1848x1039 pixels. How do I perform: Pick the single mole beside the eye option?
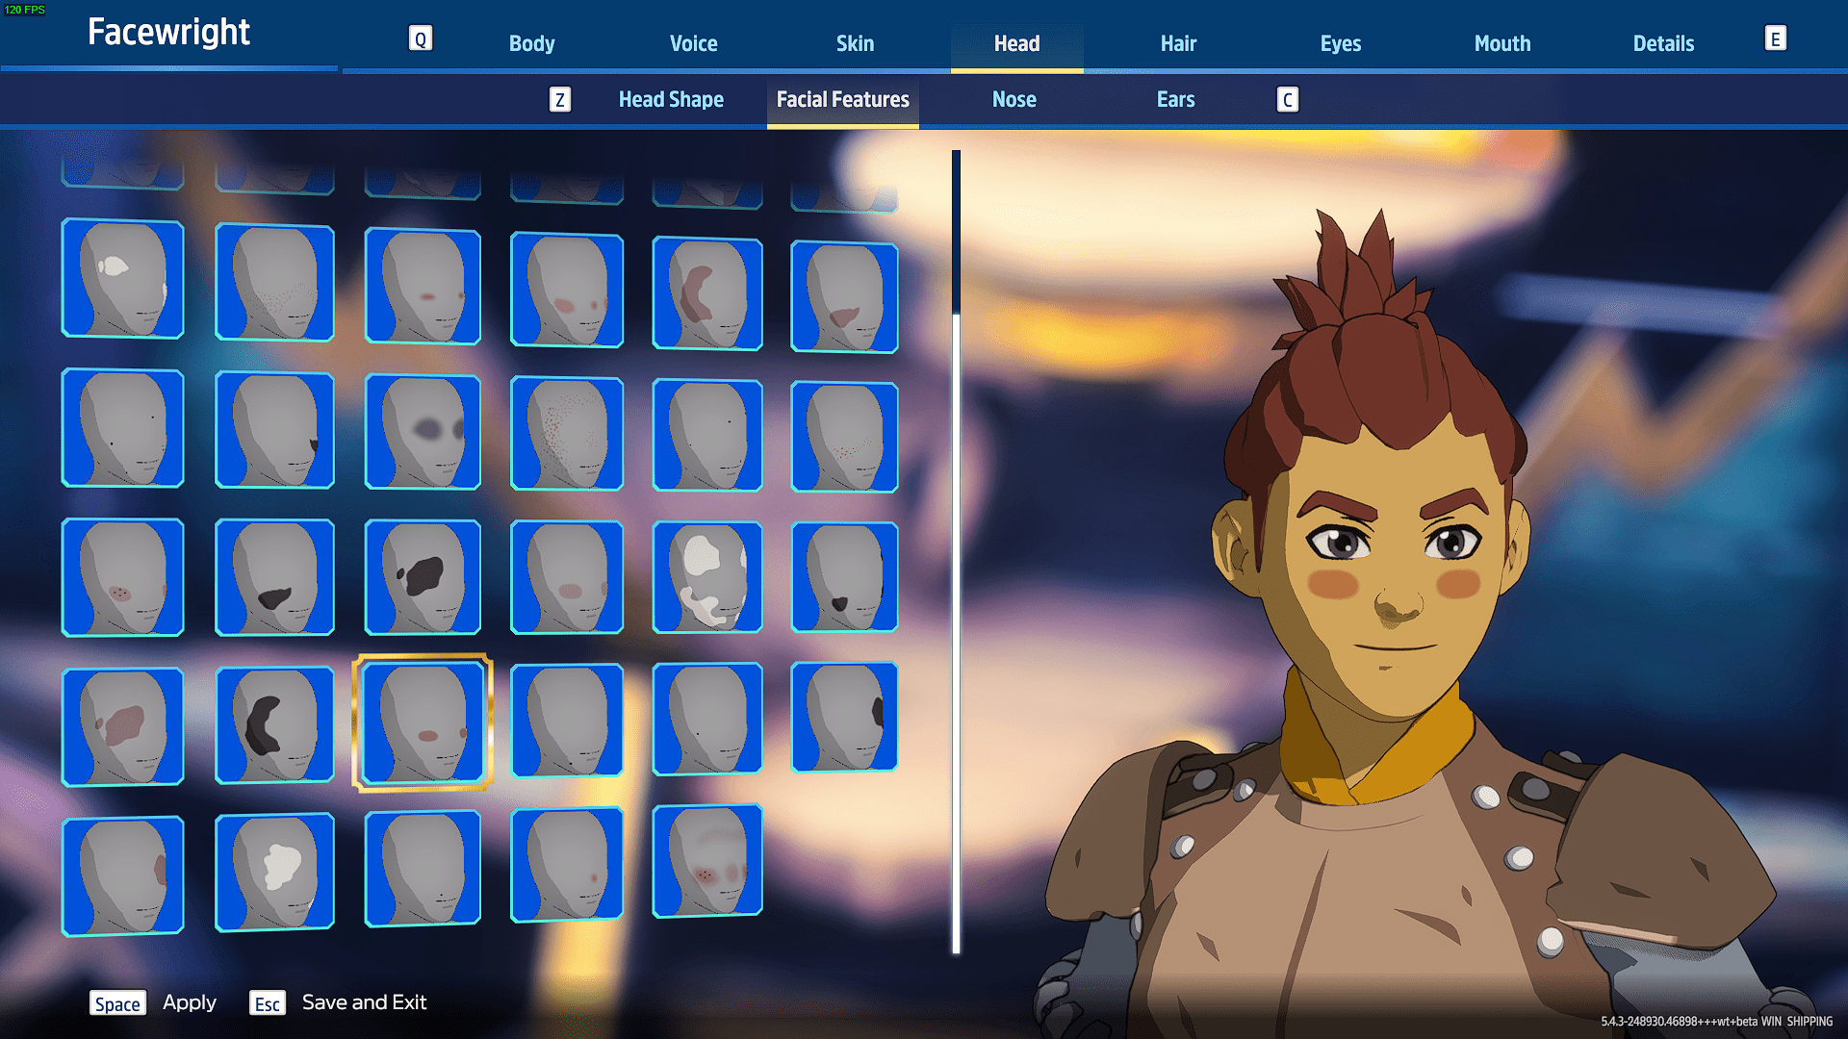tap(707, 435)
